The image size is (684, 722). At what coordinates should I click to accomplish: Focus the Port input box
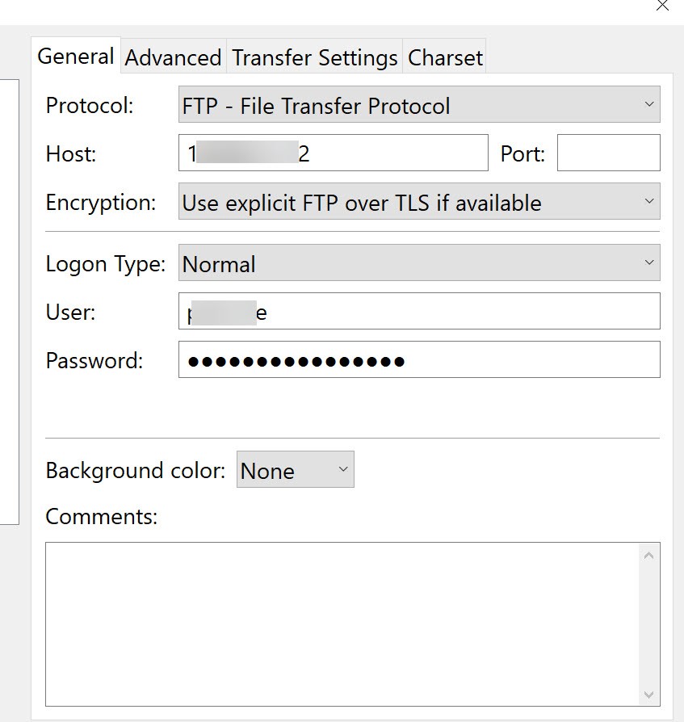(x=608, y=153)
